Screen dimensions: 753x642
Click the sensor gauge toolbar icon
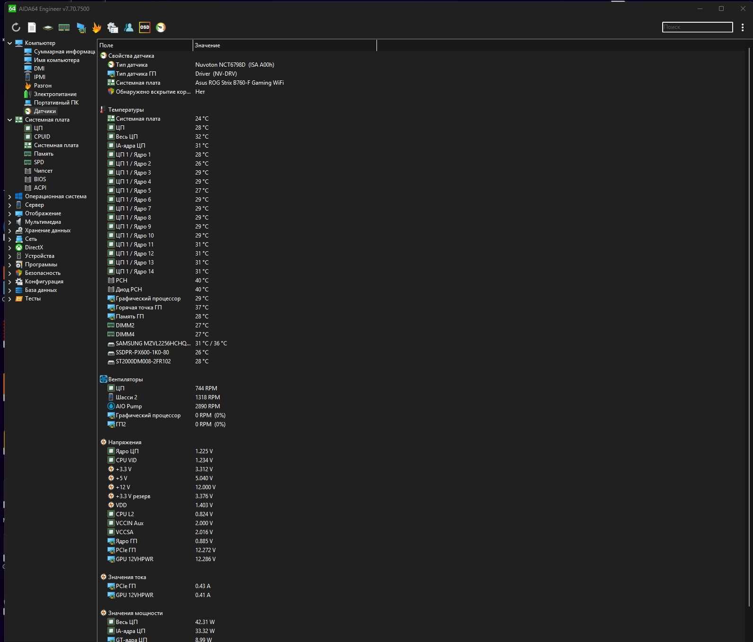[x=161, y=27]
